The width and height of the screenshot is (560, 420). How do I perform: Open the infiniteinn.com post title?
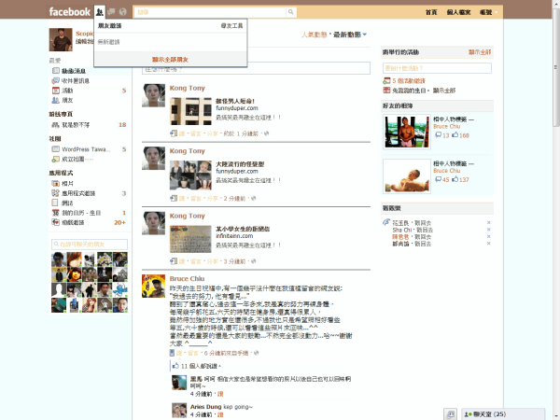(243, 229)
